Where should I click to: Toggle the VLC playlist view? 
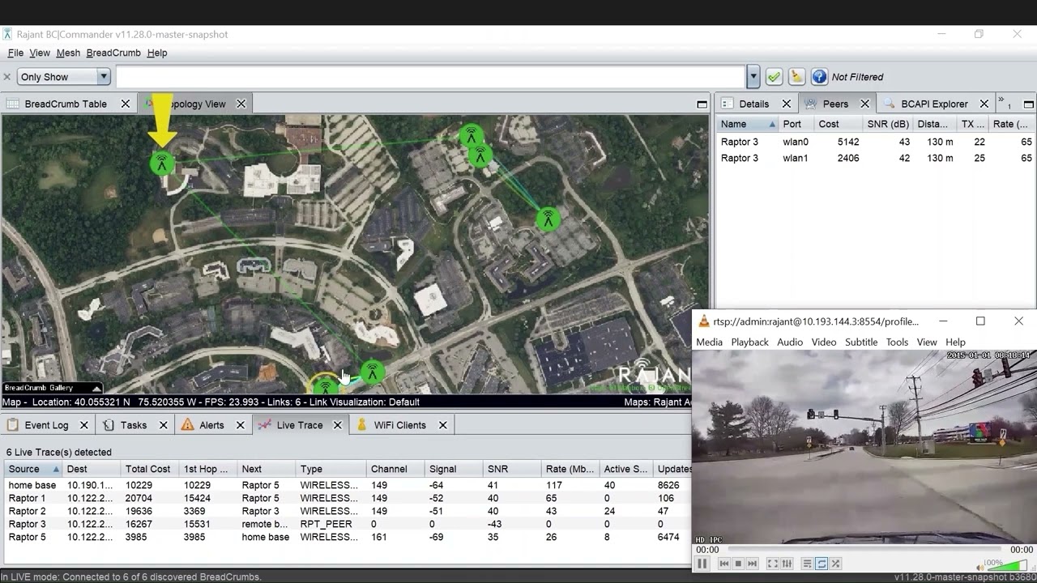(807, 564)
